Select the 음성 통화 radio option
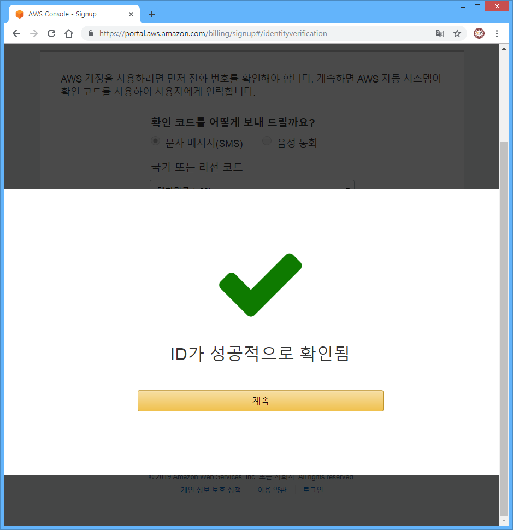This screenshot has width=513, height=530. point(267,140)
